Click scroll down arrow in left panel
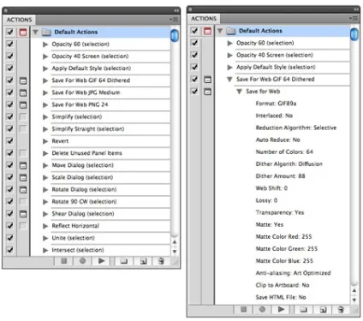Viewport: 363px width, 321px height. coord(175,252)
